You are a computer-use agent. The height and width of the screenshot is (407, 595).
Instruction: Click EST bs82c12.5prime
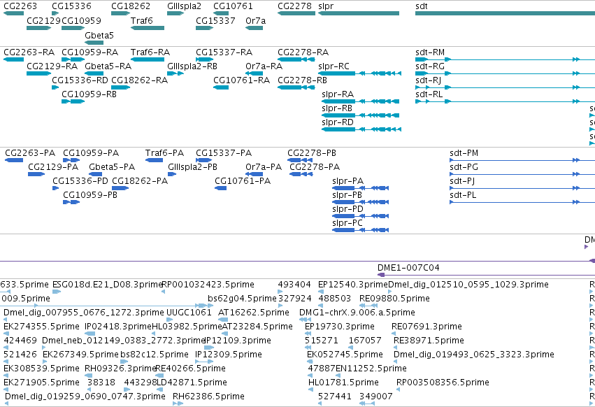coord(155,355)
